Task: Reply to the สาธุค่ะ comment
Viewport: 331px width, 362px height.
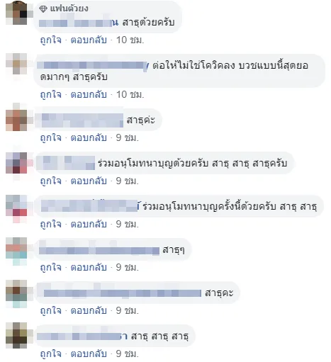Action: tap(89, 137)
